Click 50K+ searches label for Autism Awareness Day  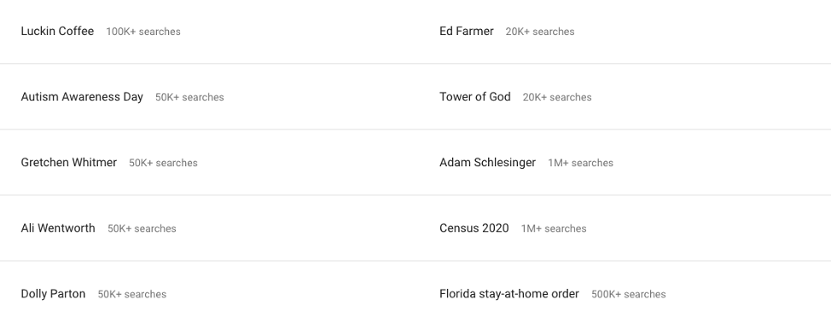point(189,97)
